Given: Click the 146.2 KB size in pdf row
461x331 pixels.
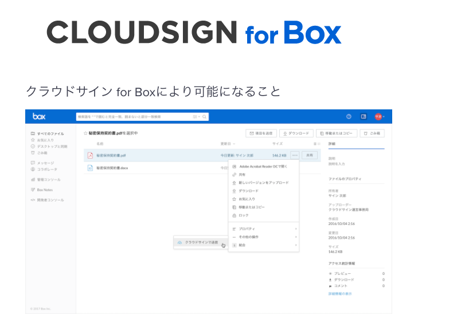Looking at the screenshot, I should [x=279, y=155].
